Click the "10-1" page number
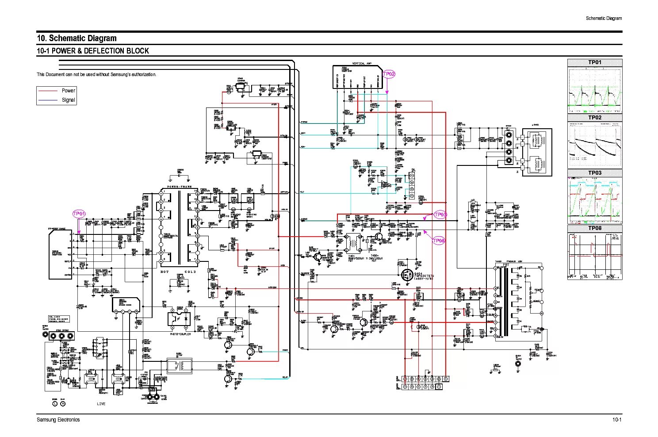The height and width of the screenshot is (437, 658). pos(617,419)
